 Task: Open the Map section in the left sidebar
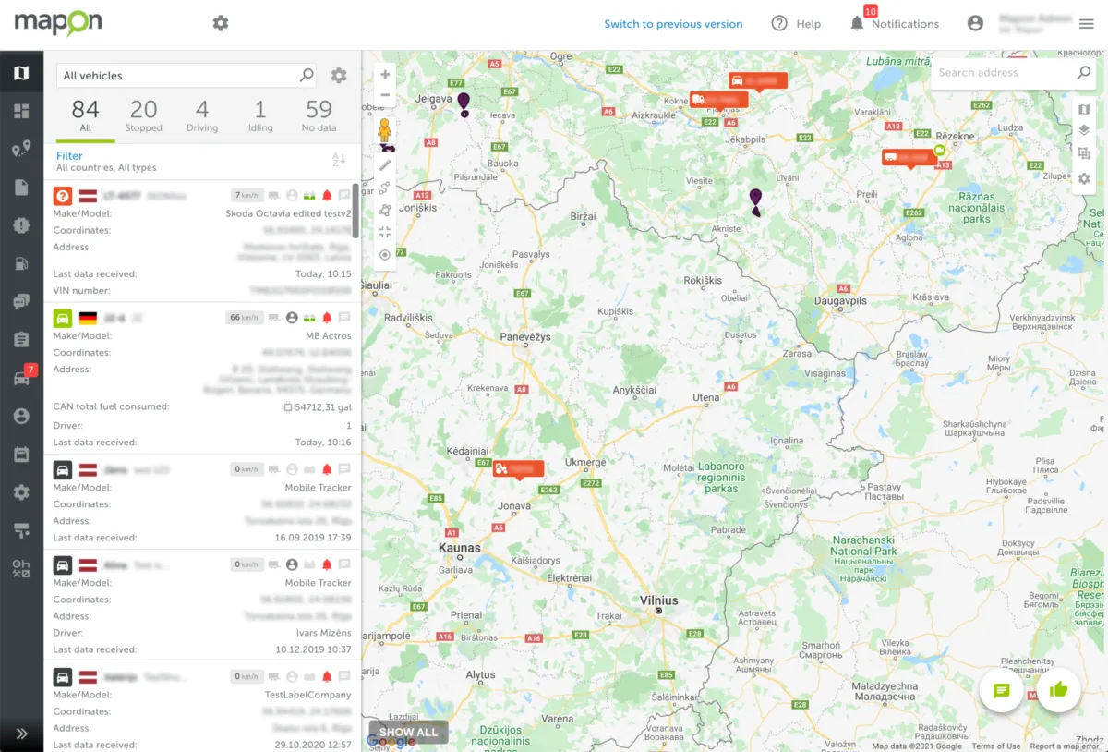[x=21, y=73]
